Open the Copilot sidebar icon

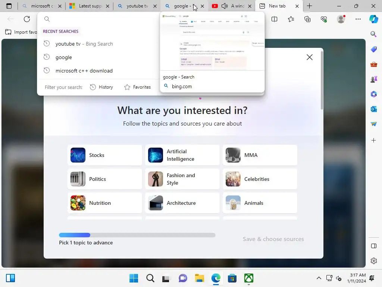[374, 19]
